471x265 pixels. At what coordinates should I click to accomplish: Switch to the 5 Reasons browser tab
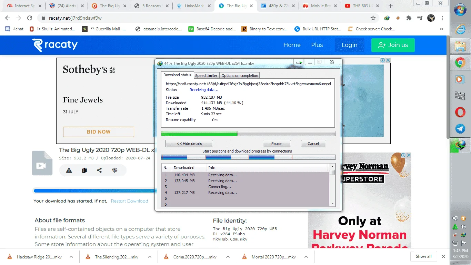[x=152, y=6]
